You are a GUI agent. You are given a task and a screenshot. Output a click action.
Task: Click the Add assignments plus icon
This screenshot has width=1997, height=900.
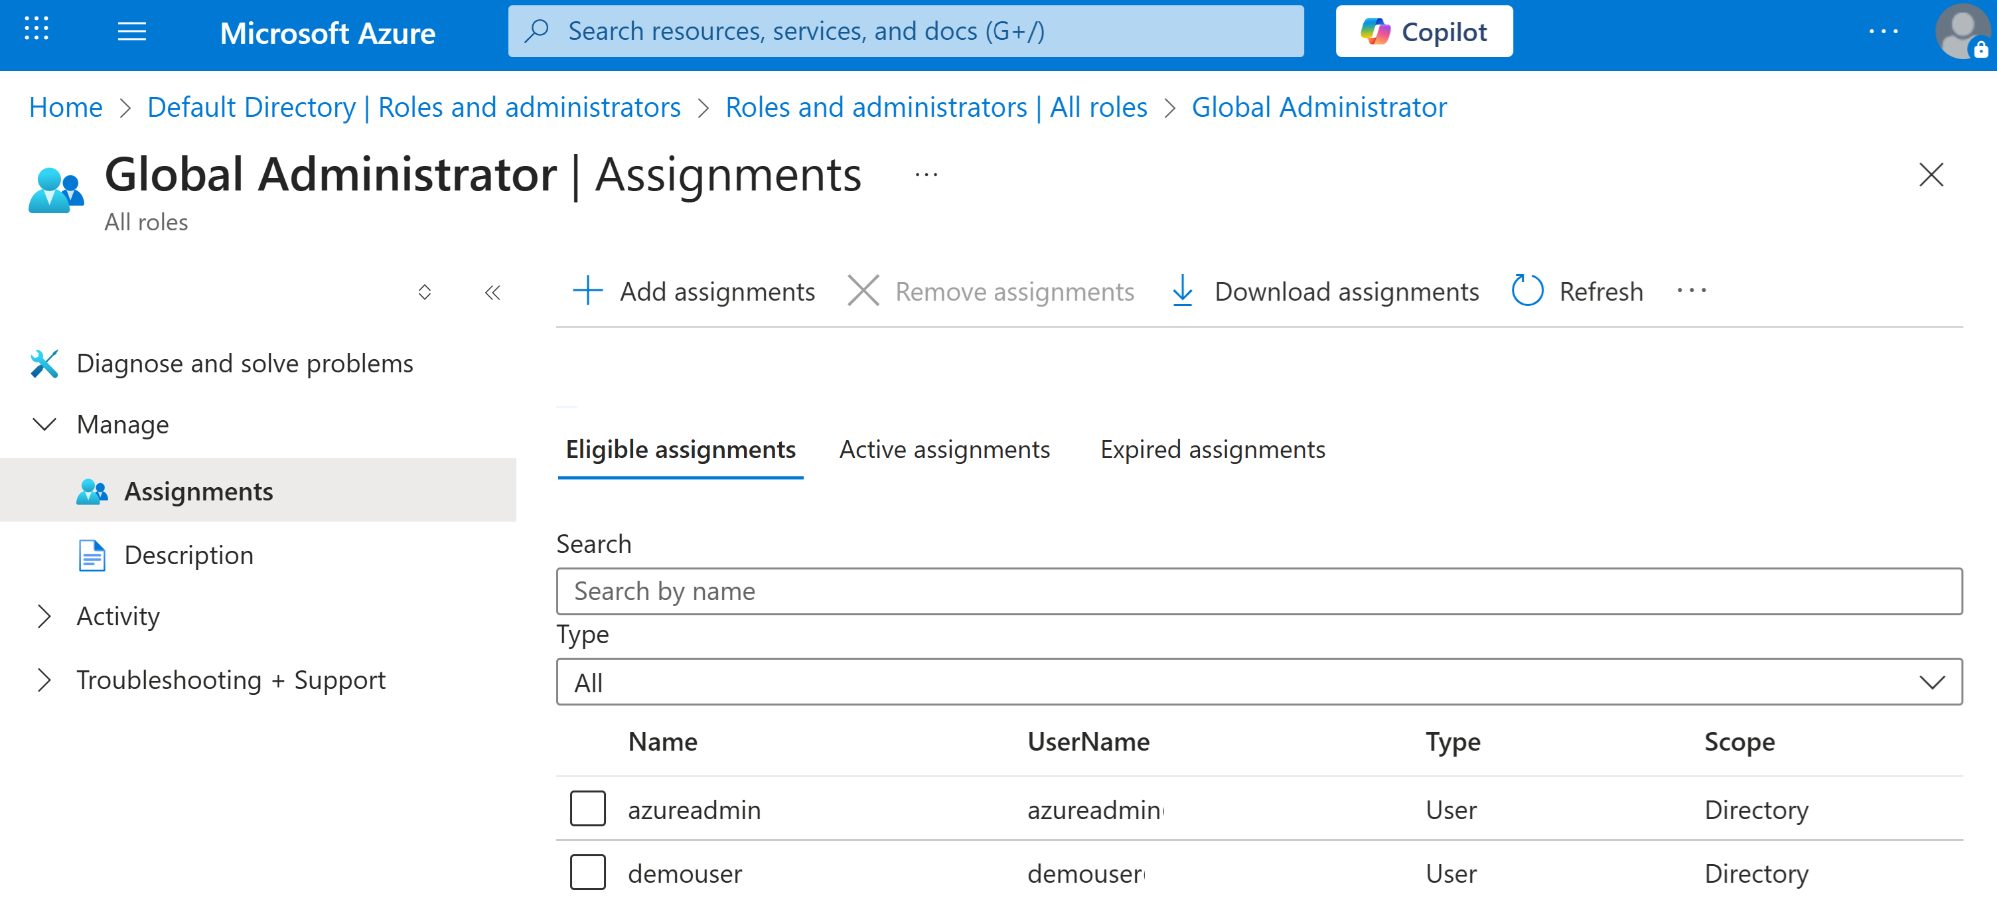(587, 291)
